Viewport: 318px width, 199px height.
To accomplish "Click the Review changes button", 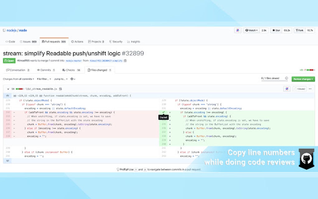I will pos(302,79).
